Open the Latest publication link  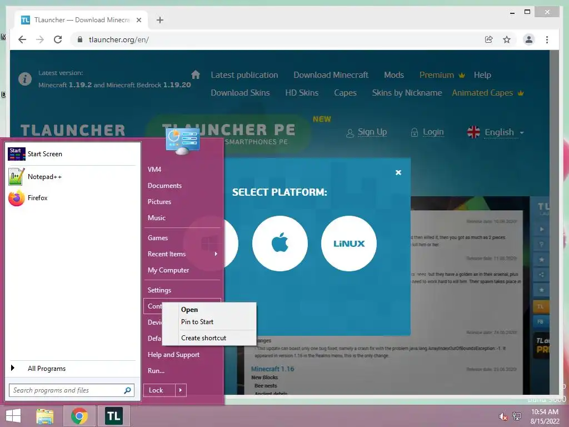(244, 75)
